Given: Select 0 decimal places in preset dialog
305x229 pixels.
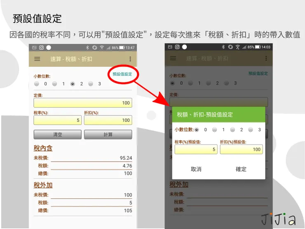Looking at the screenshot, I should (197, 130).
